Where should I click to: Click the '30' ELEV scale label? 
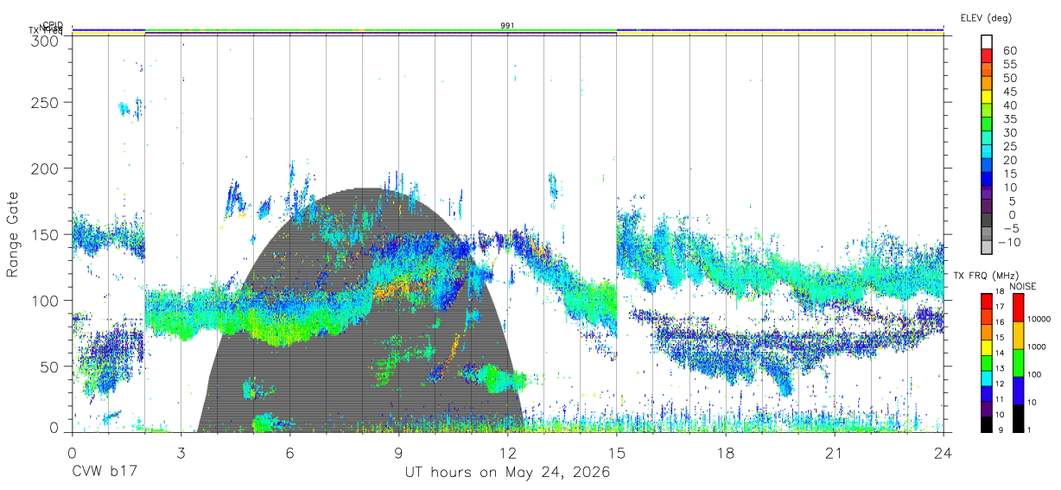point(1009,132)
